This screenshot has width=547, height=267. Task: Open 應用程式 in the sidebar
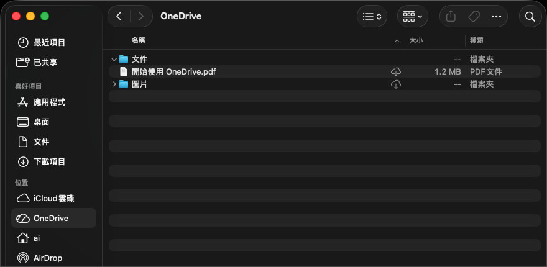coord(49,102)
